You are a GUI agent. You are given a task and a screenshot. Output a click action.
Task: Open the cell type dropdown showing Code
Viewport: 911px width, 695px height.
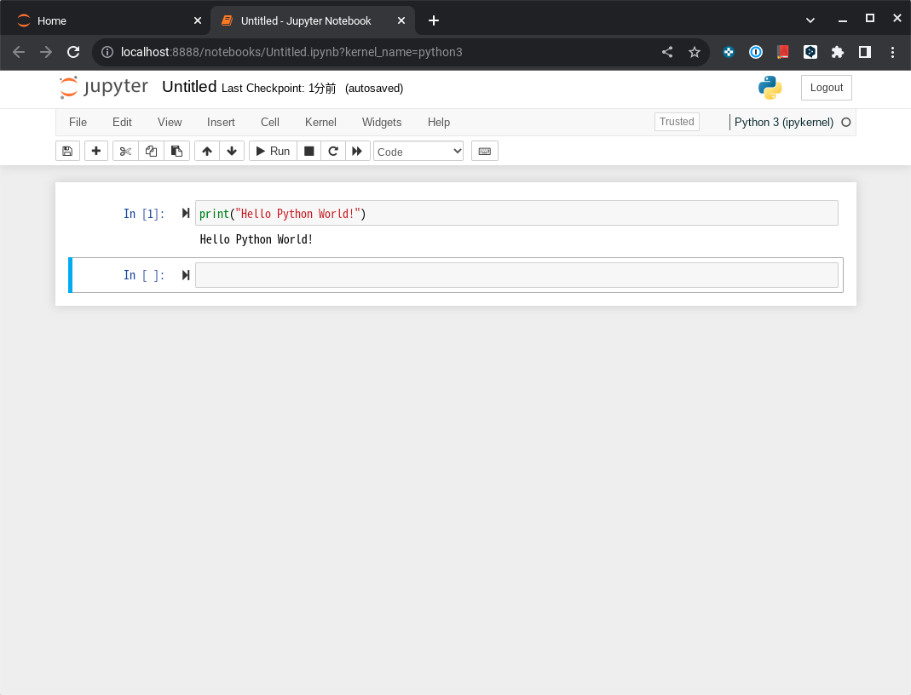[x=418, y=151]
